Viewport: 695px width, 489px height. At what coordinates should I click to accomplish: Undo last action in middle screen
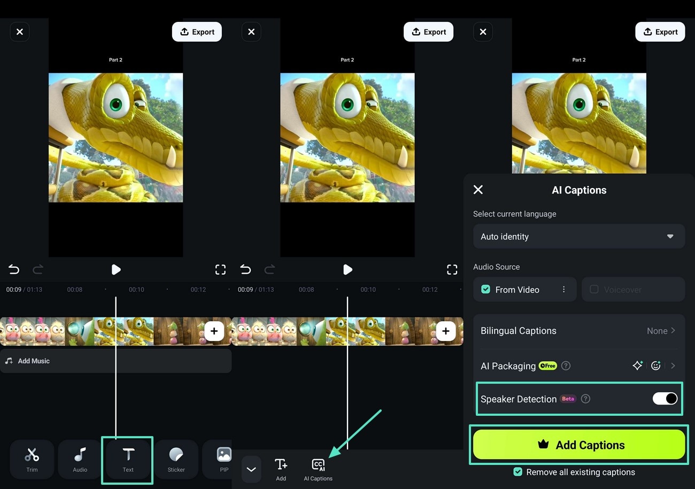point(245,269)
